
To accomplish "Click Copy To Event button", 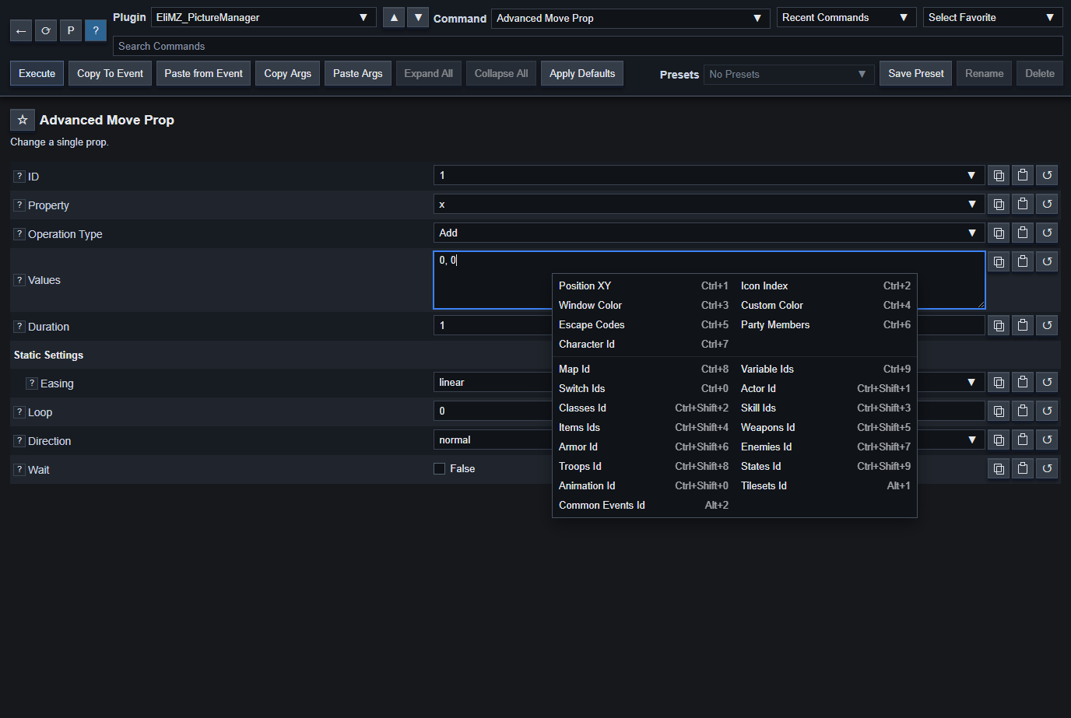I will (x=111, y=74).
